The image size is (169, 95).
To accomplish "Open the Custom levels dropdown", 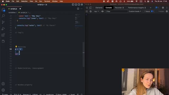I will point(135,11).
